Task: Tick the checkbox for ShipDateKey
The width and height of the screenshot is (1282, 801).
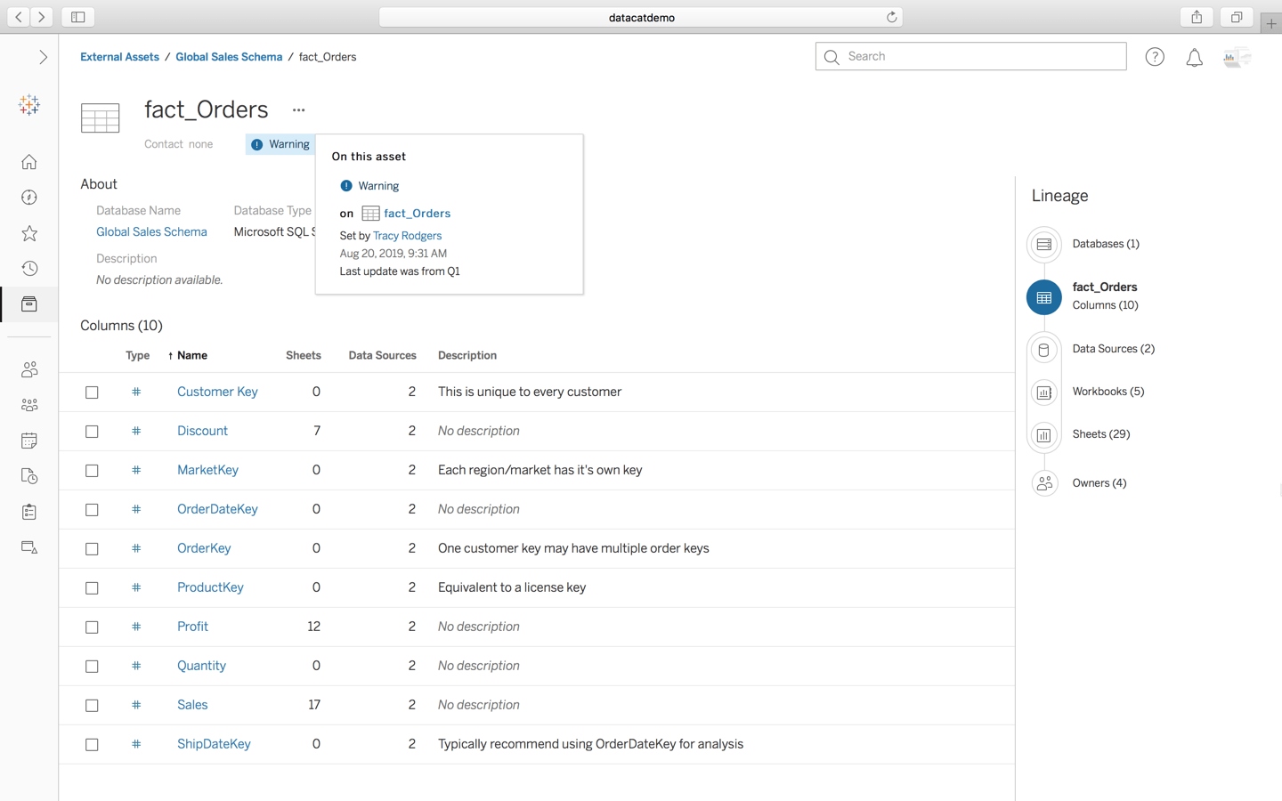Action: point(92,744)
